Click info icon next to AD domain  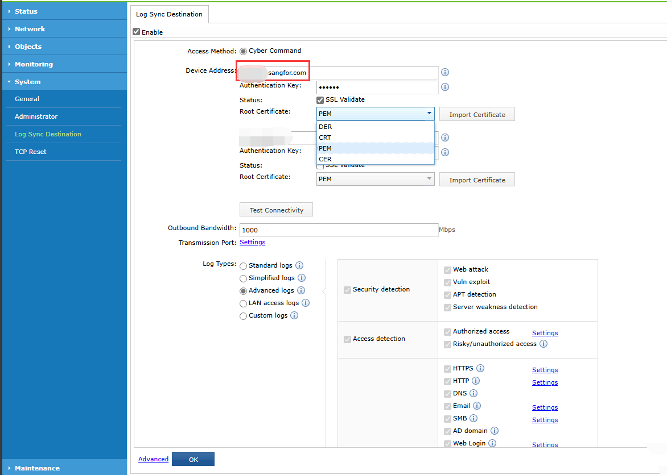click(495, 431)
